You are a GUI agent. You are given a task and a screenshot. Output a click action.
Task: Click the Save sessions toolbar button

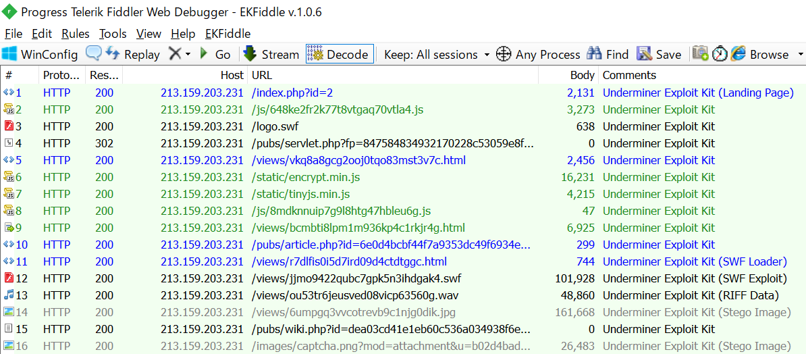[x=659, y=55]
